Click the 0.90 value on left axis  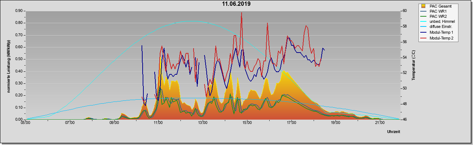point(20,11)
